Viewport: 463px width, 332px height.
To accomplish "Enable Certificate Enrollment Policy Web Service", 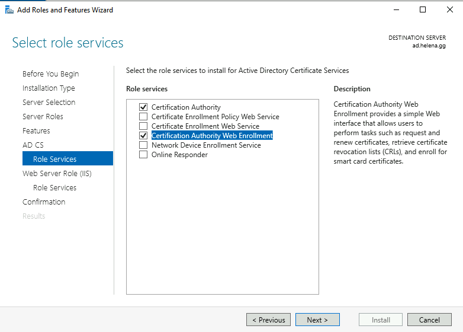I will (x=143, y=117).
